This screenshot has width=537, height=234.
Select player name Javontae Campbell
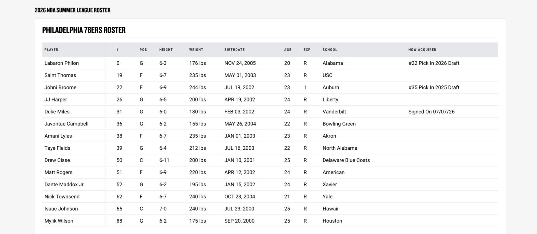[x=66, y=124]
